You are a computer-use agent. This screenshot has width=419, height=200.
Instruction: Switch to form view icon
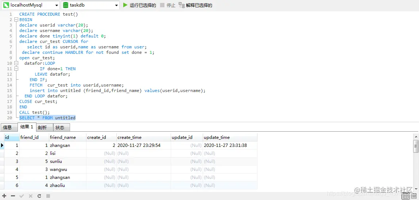pyautogui.click(x=415, y=196)
